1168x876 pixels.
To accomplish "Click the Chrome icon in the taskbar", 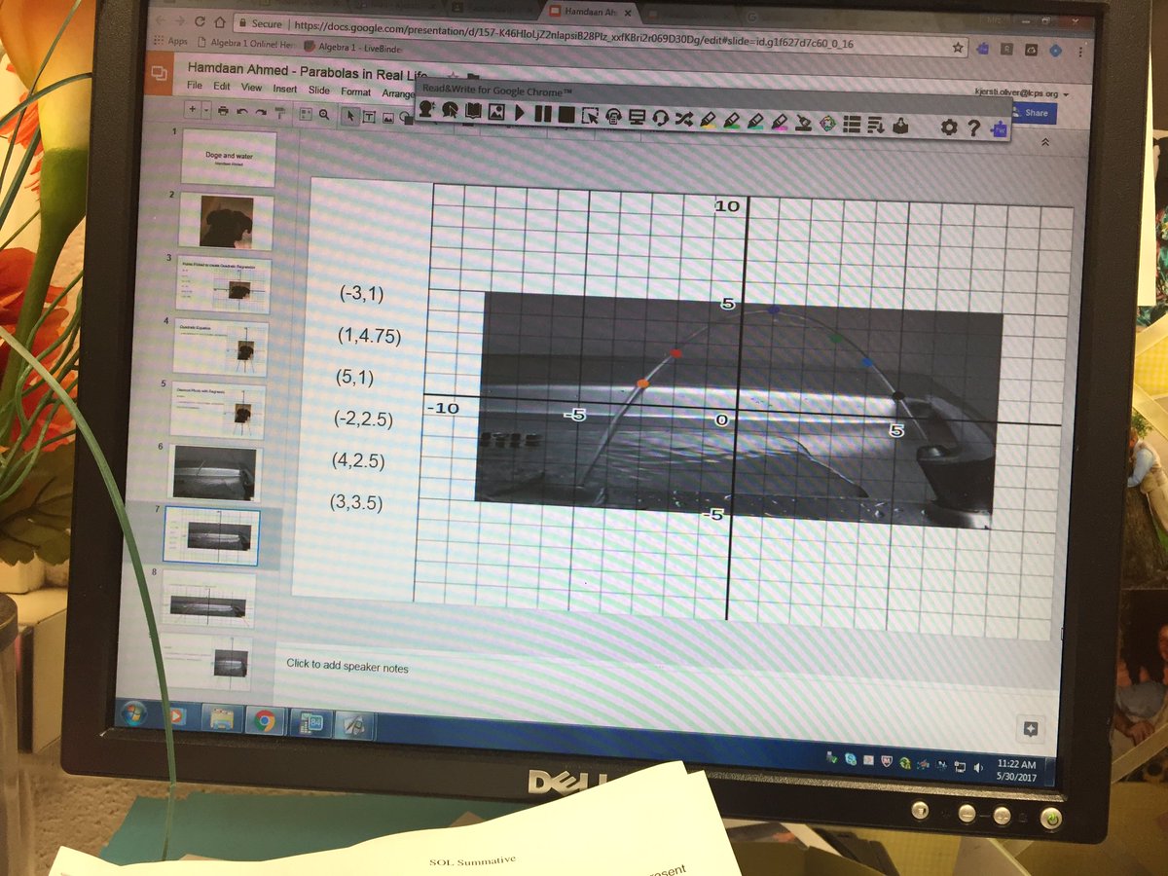I will (265, 720).
